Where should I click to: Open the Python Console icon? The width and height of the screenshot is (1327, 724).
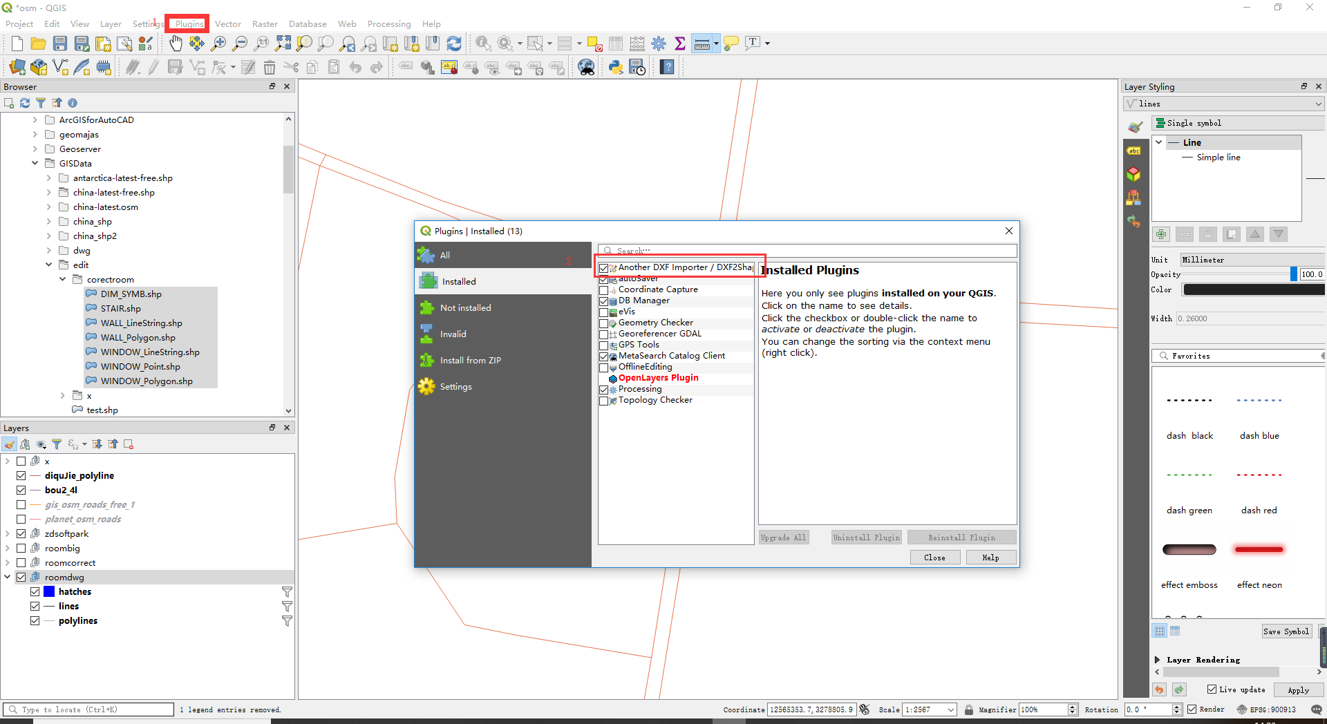(616, 68)
